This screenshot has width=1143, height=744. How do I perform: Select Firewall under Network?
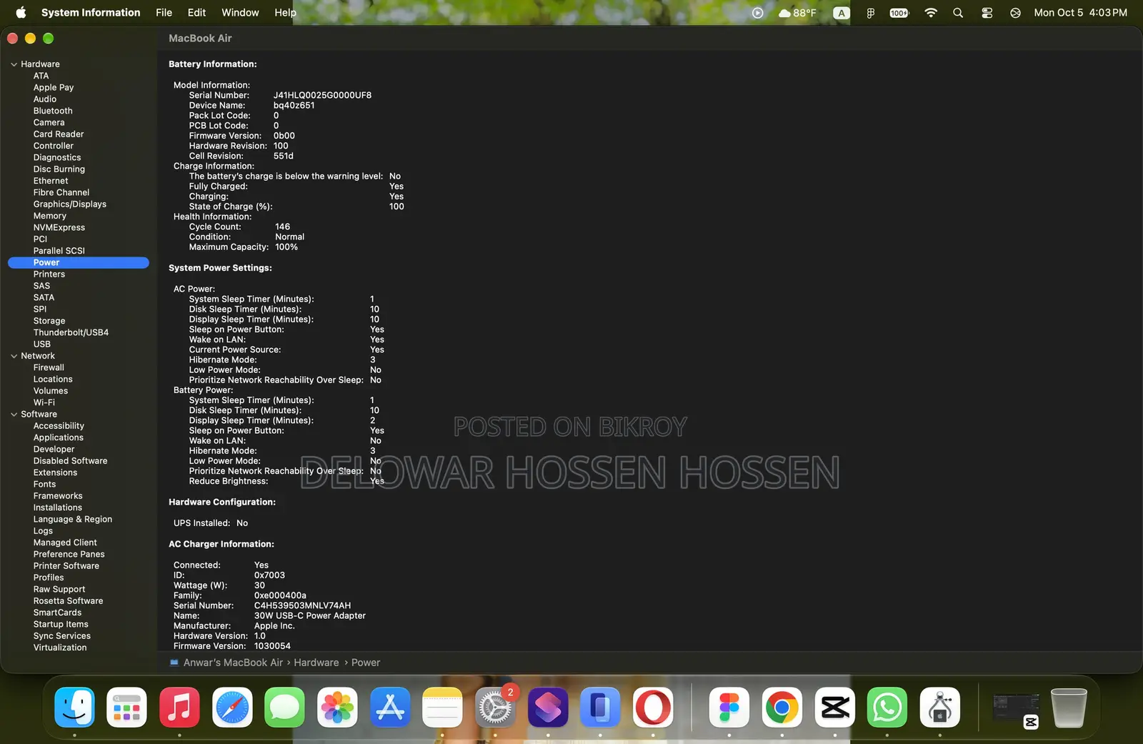[49, 367]
